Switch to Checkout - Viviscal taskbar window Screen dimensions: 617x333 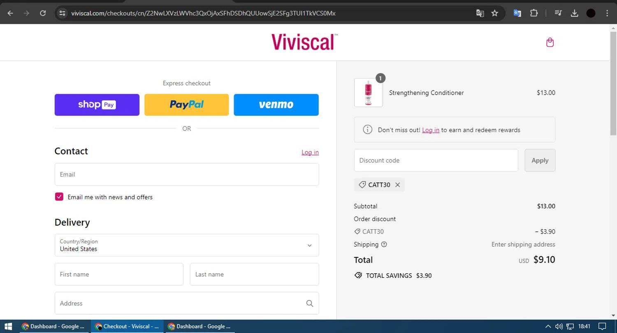tap(127, 326)
